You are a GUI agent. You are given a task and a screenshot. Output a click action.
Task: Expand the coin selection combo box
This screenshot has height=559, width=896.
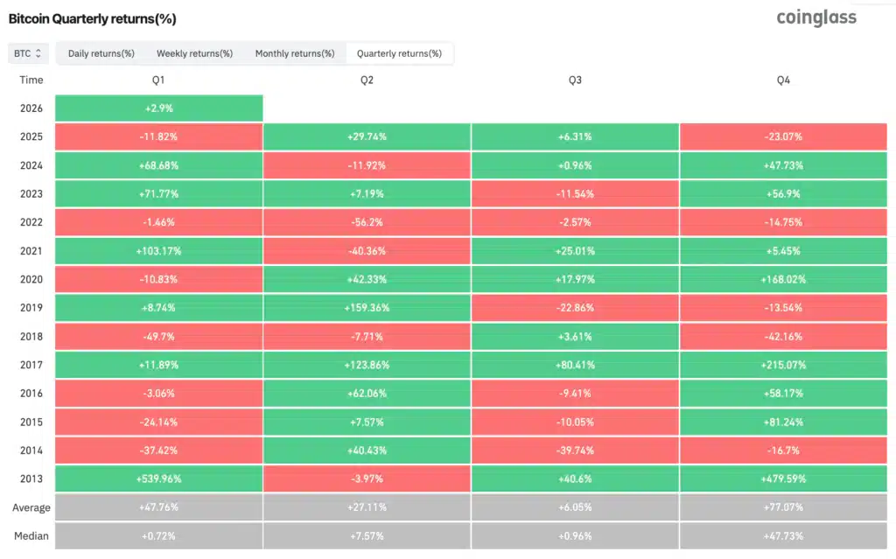[26, 53]
